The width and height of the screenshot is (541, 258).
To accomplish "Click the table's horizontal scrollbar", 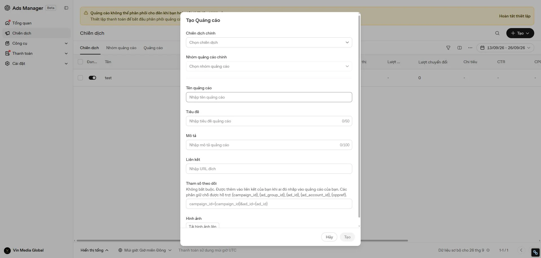I will coord(242,241).
